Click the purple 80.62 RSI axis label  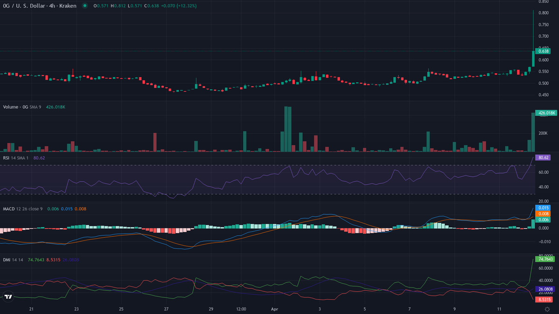543,158
